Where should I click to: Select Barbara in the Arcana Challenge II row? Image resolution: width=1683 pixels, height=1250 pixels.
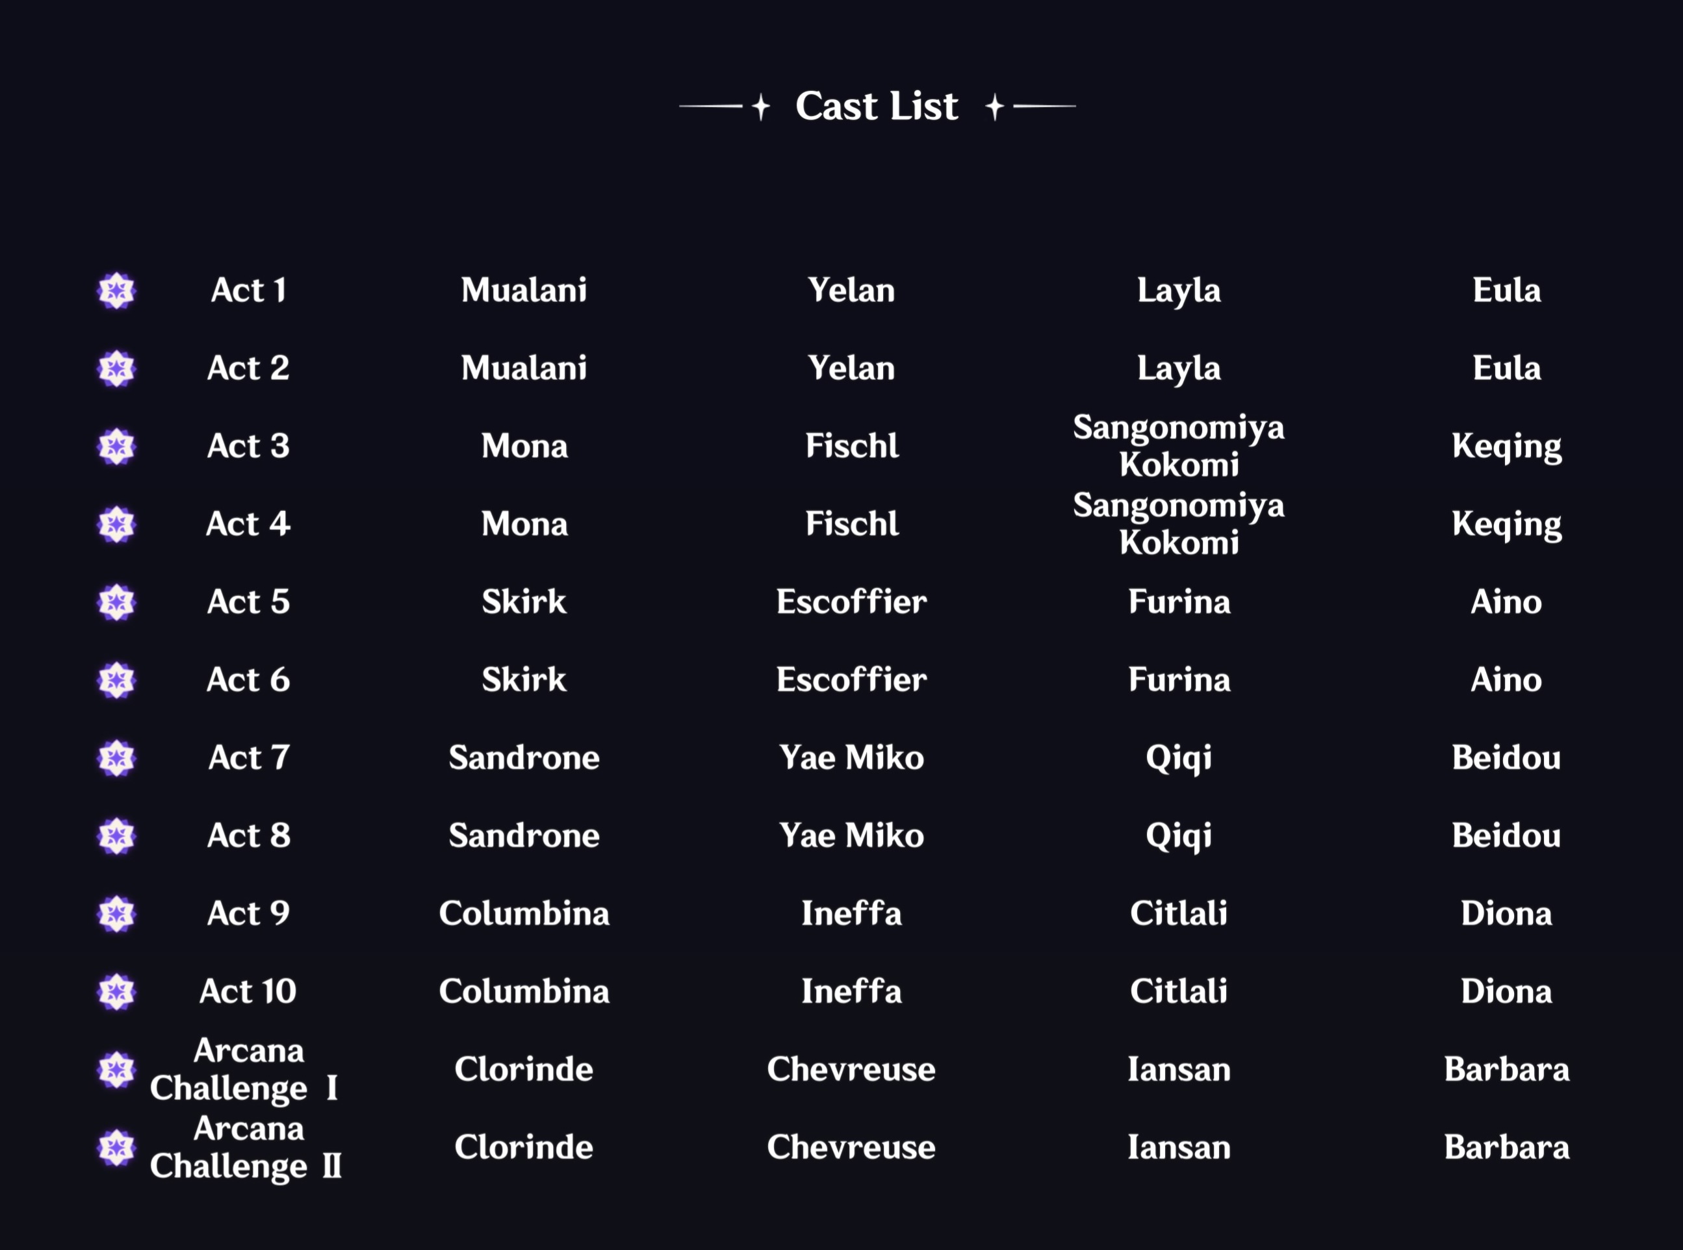pyautogui.click(x=1507, y=1148)
